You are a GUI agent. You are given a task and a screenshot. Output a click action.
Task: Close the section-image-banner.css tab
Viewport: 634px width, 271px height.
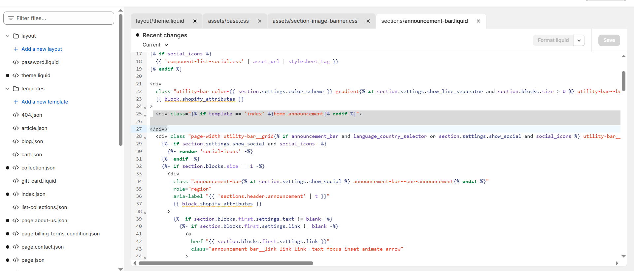[x=368, y=21]
